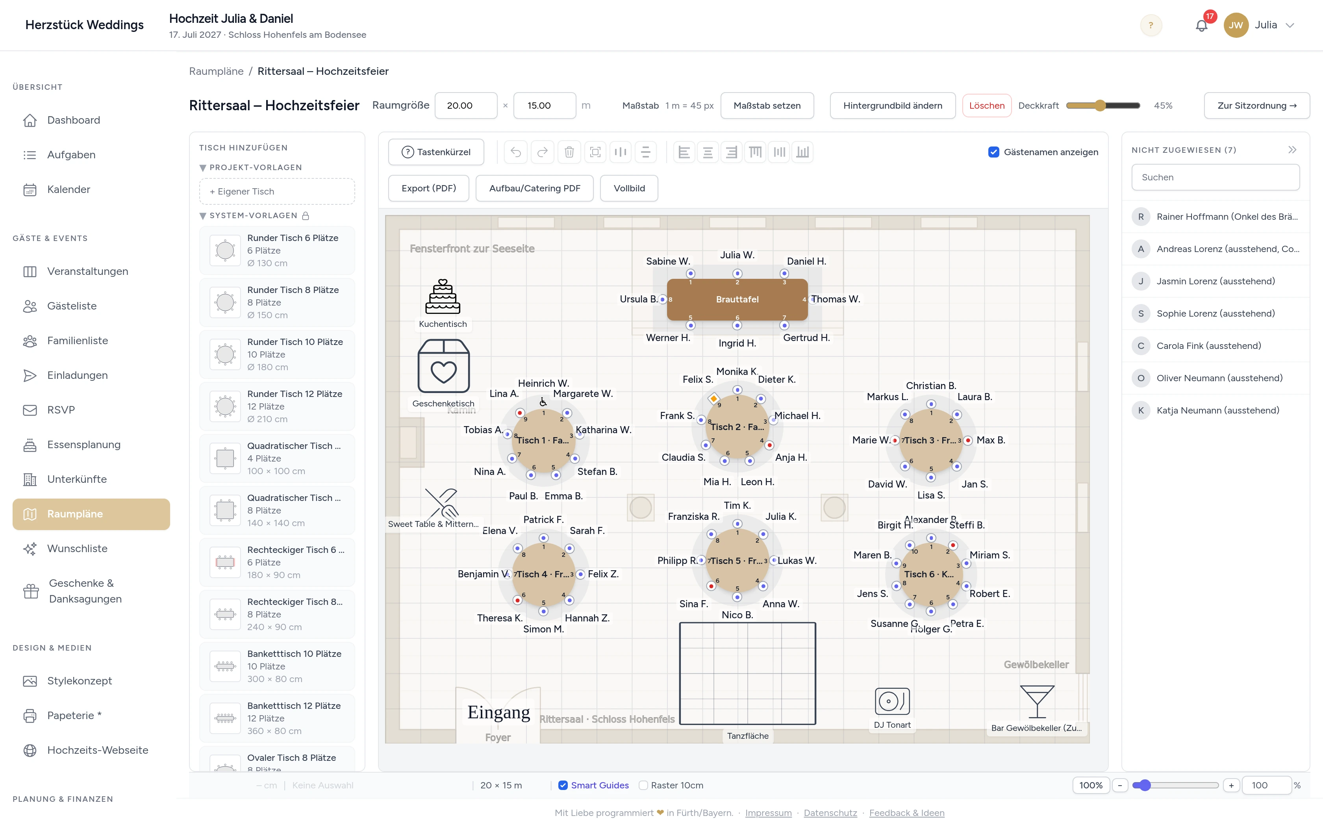Click the trash delete icon
Screen dimensions: 1323x827
[569, 152]
